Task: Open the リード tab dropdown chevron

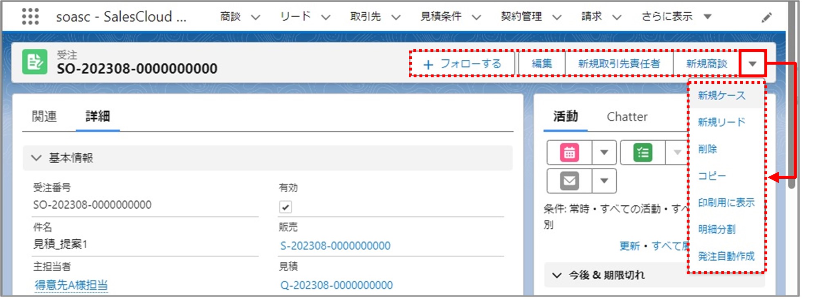Action: (326, 17)
